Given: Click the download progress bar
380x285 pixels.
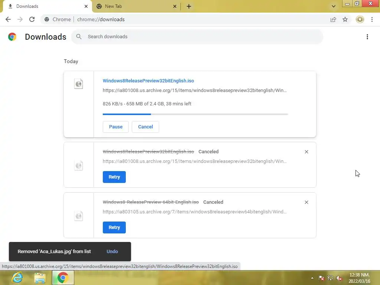Looking at the screenshot, I should pyautogui.click(x=195, y=114).
